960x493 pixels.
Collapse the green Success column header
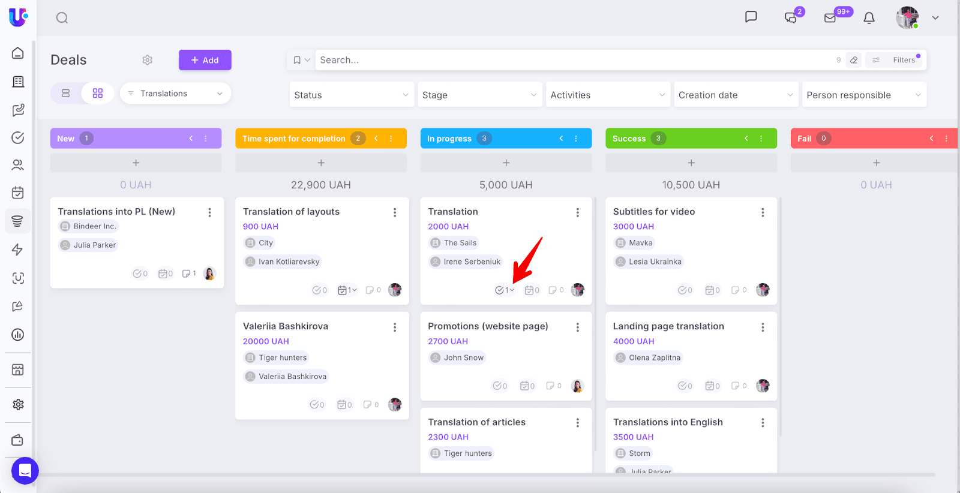pos(746,139)
